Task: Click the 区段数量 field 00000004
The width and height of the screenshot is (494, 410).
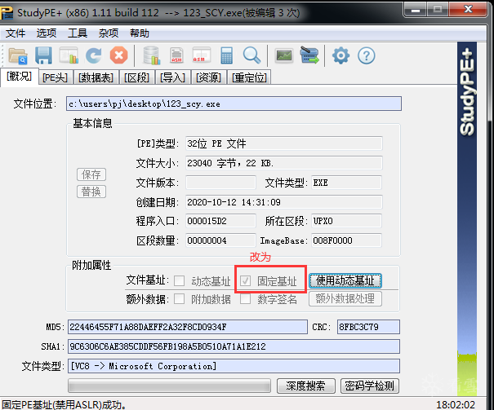Action: [220, 240]
